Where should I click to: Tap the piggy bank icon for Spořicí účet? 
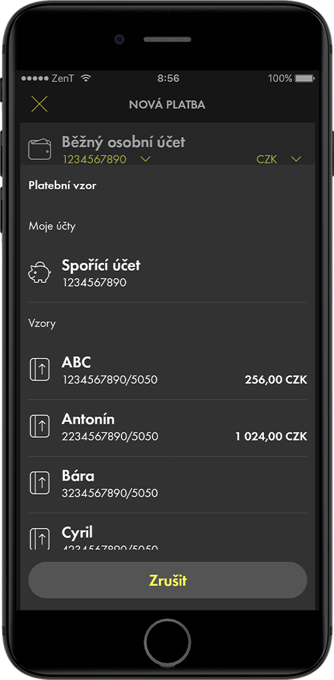[39, 272]
